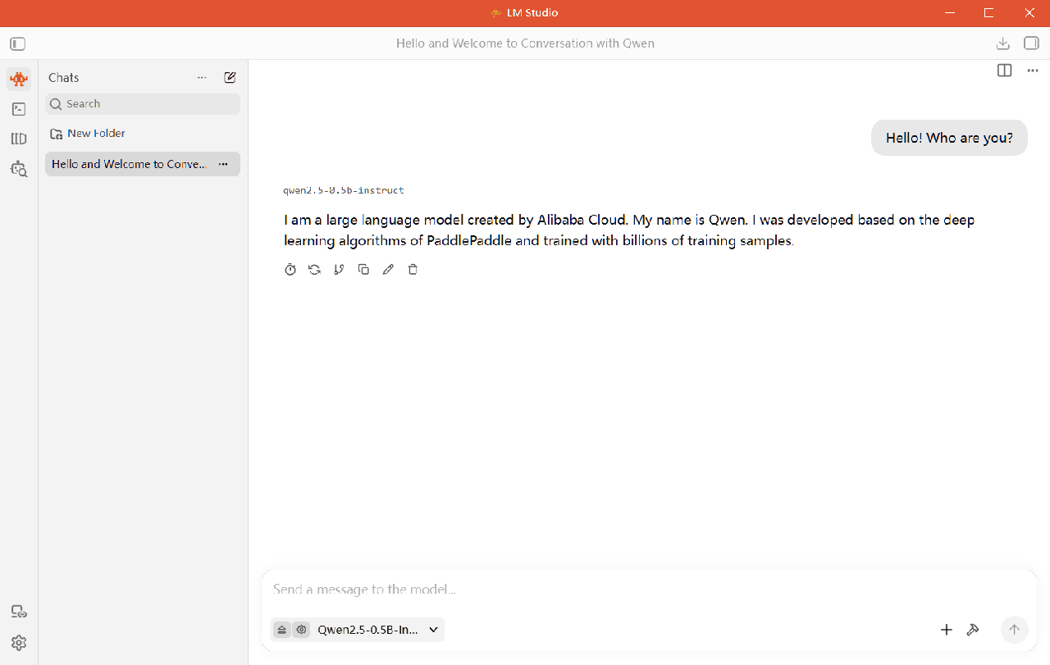Edit the Qwen response with pencil icon
This screenshot has width=1050, height=665.
[x=388, y=269]
